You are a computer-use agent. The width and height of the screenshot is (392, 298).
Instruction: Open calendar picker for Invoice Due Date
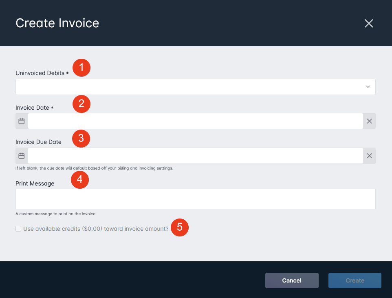tap(22, 156)
